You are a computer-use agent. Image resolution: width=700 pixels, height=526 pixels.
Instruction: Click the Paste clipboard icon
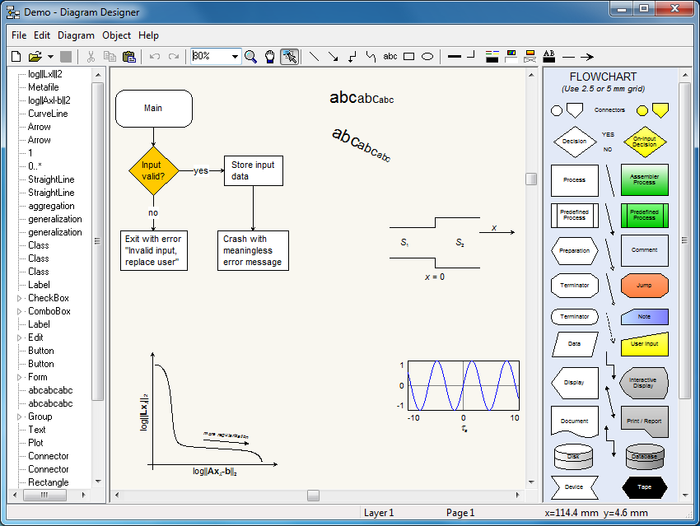129,57
